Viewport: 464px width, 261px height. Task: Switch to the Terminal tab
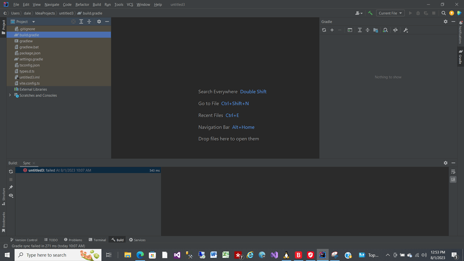click(97, 240)
